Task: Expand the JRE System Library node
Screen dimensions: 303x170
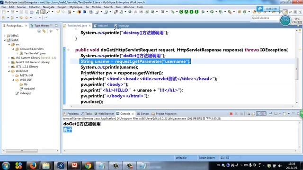Action: point(9,58)
